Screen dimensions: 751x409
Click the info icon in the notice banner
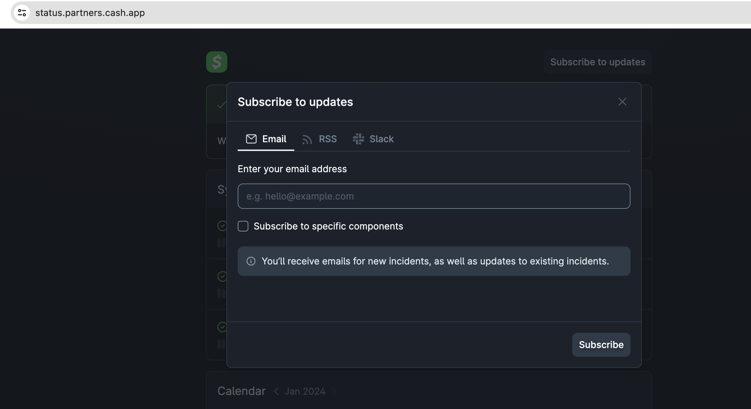251,261
